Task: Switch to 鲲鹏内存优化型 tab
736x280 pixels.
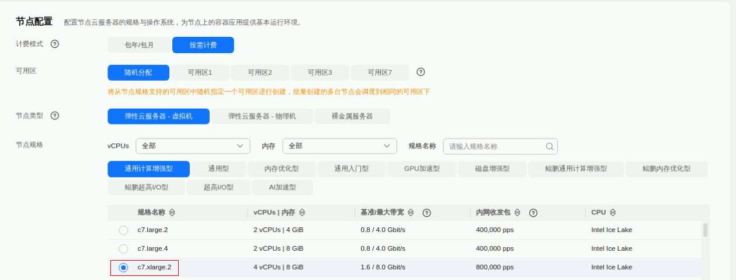Action: click(666, 169)
